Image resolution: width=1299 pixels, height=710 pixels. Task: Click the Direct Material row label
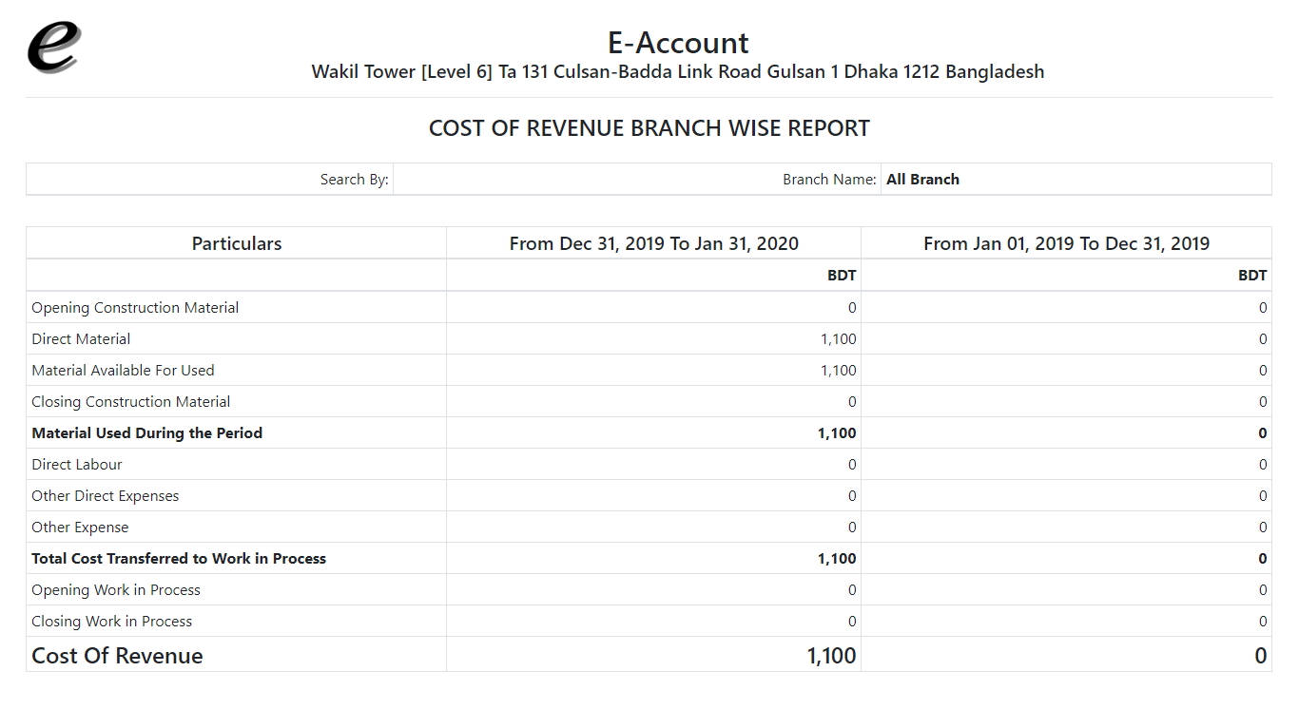pyautogui.click(x=81, y=339)
